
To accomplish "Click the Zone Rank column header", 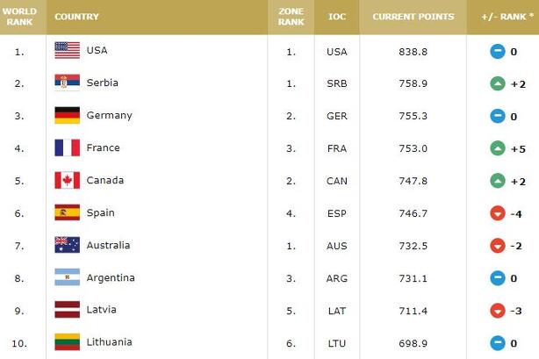I will 291,17.
